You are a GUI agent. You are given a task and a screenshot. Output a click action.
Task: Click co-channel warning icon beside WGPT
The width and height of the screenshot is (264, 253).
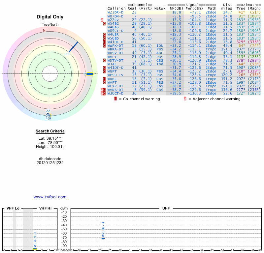[x=105, y=71]
